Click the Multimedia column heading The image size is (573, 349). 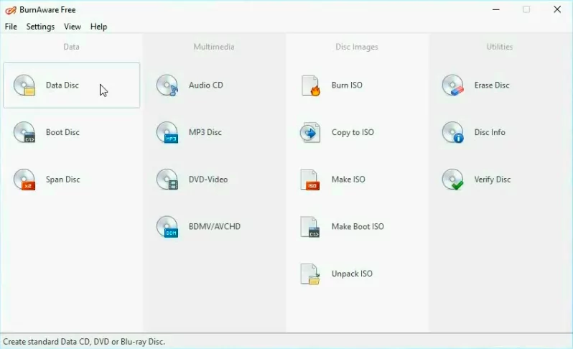click(x=214, y=47)
